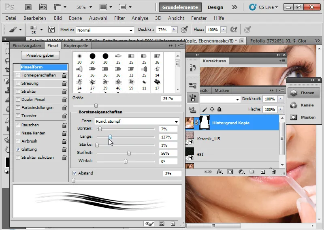Switch to Kopierquelle tab
The height and width of the screenshot is (230, 324).
[x=76, y=45]
